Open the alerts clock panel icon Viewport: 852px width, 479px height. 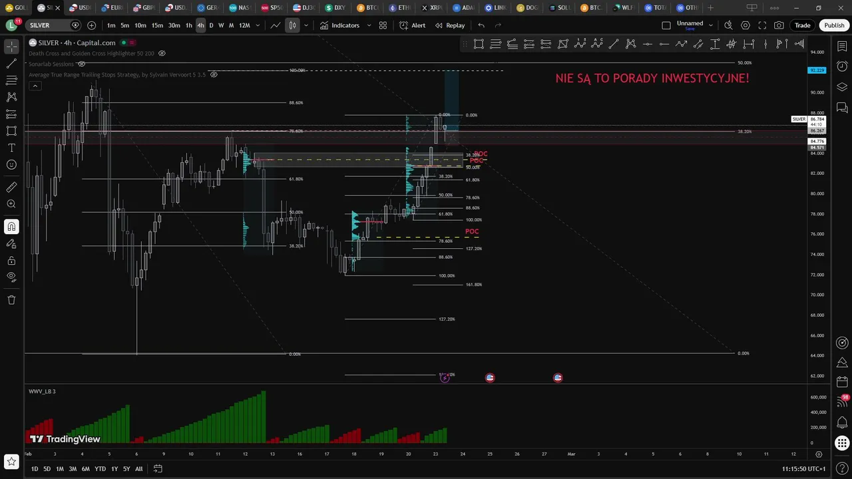click(x=842, y=67)
